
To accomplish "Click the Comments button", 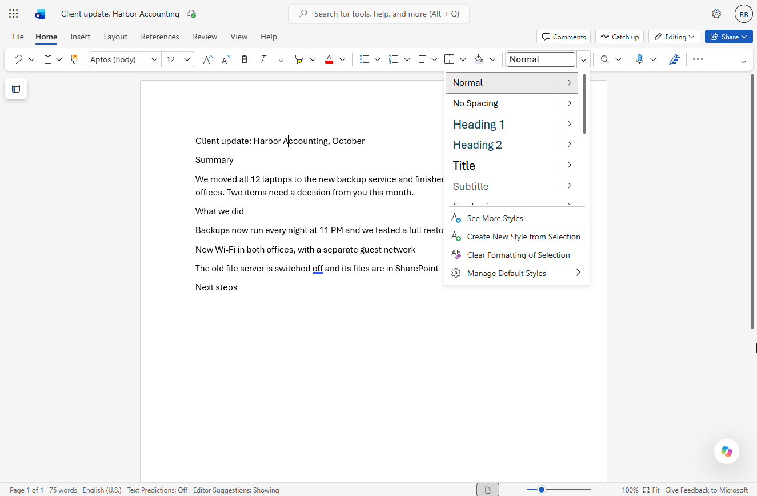I will pos(564,37).
